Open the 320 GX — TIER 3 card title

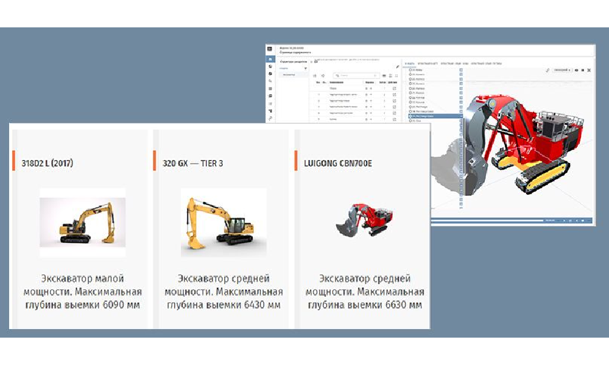(193, 163)
